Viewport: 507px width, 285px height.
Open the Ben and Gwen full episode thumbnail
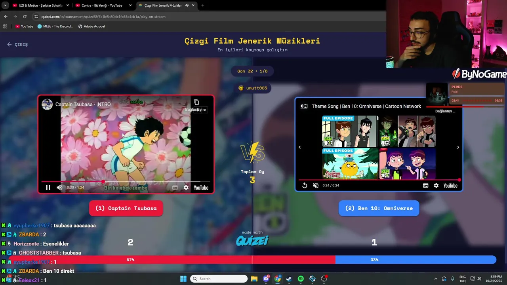(350, 131)
